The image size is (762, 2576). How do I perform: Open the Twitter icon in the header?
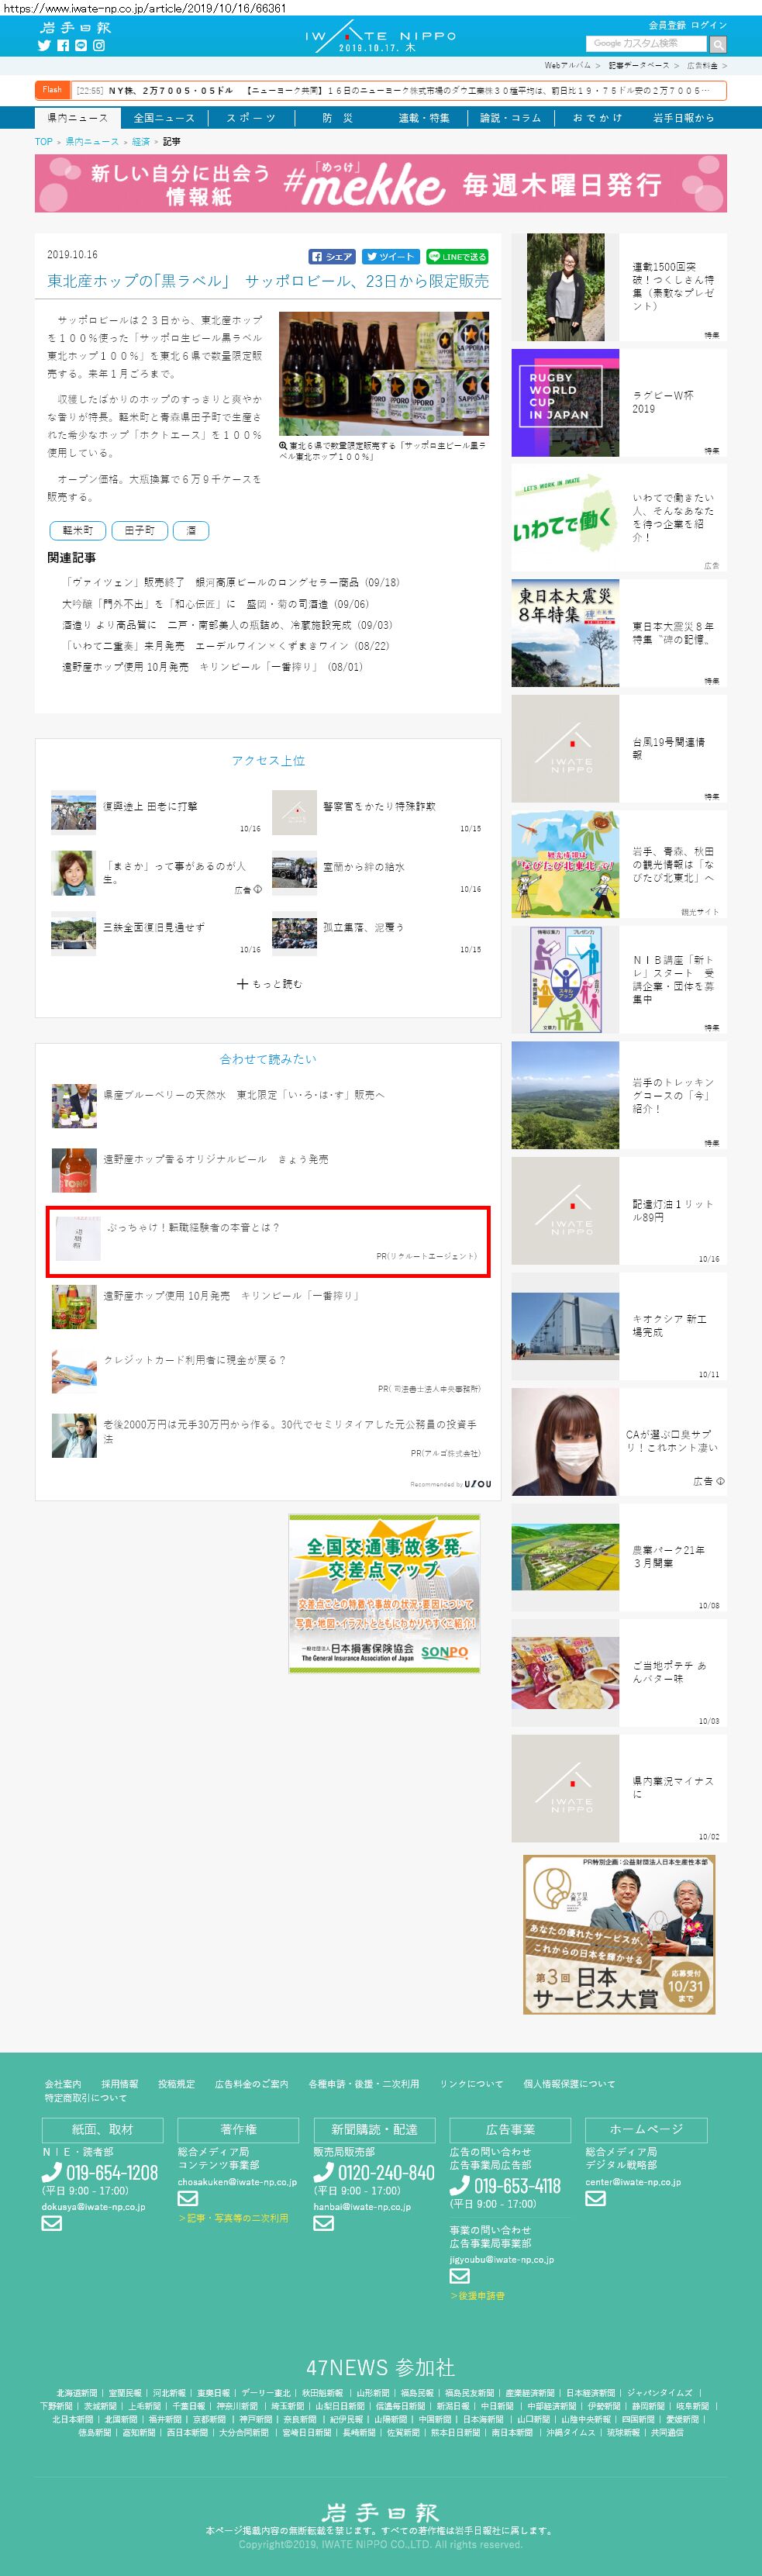pyautogui.click(x=44, y=46)
